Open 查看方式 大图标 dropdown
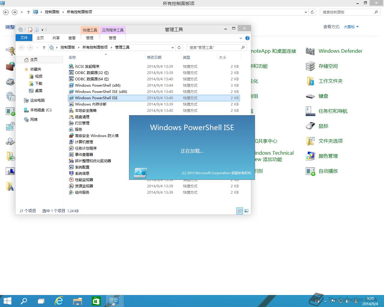Viewport: 384px width, 307px height. (x=351, y=27)
